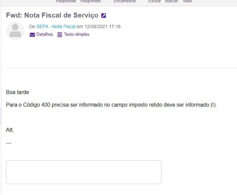Show message Detalhes

click(45, 34)
